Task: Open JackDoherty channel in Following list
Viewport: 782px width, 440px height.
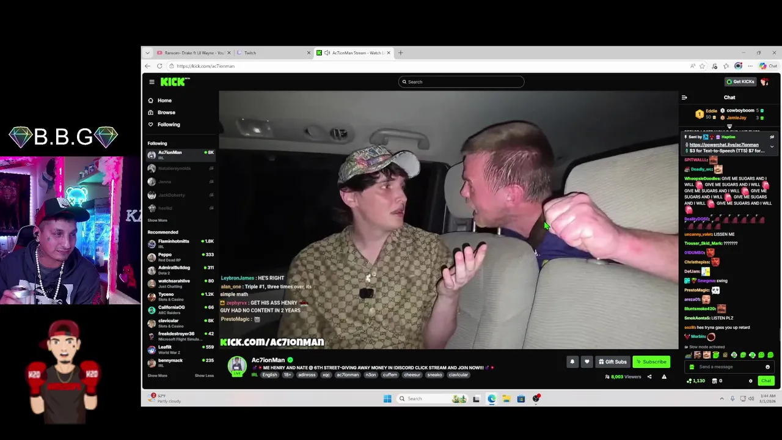Action: (x=180, y=195)
